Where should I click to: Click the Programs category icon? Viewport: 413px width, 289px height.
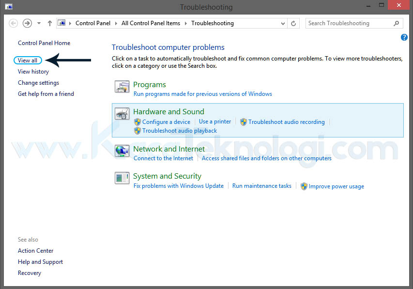122,87
